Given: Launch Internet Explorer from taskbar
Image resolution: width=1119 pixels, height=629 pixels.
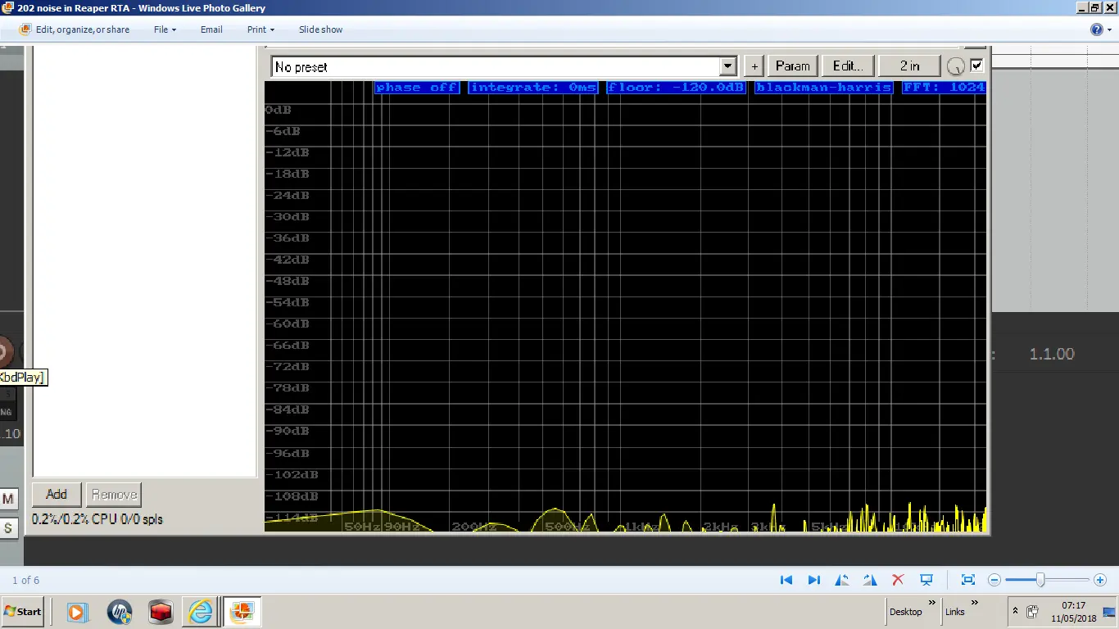Looking at the screenshot, I should (200, 612).
